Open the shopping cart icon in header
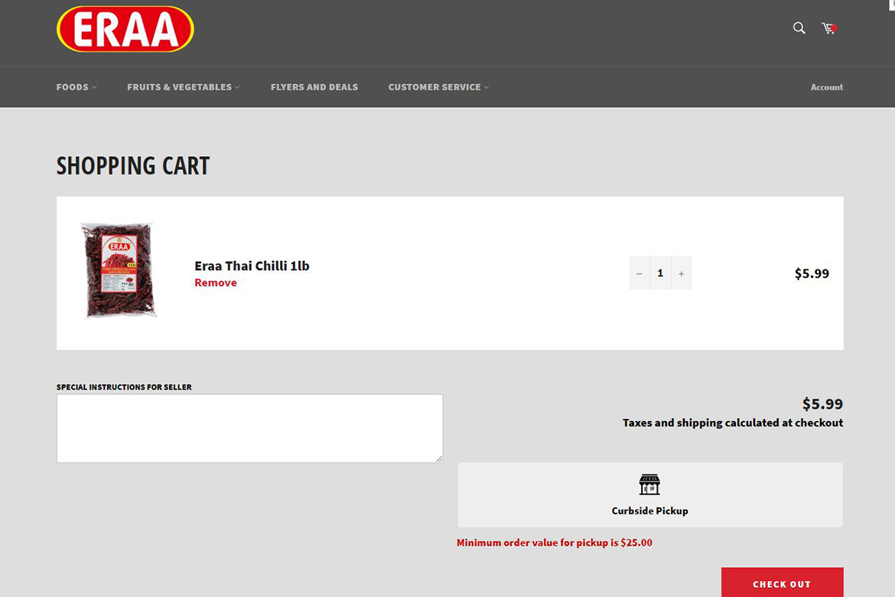895x597 pixels. coord(828,28)
